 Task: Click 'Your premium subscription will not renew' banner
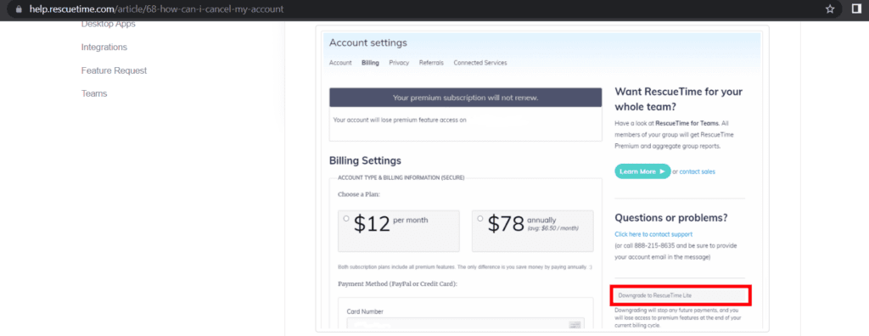coord(466,98)
